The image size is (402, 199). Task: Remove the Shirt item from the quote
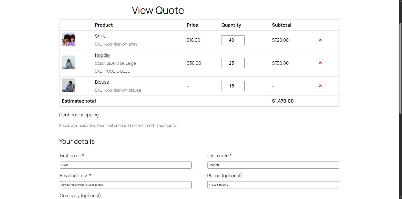click(x=320, y=40)
